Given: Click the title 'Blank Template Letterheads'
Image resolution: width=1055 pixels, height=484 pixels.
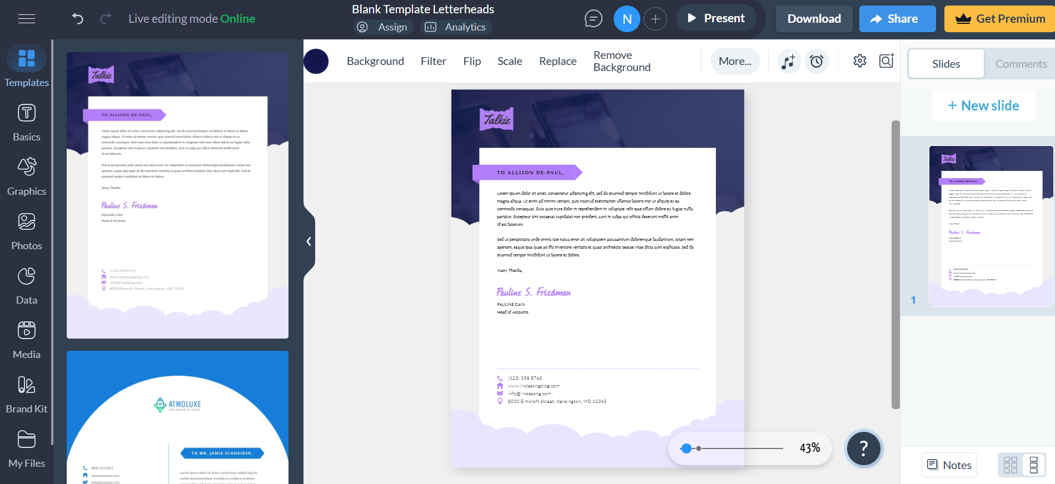Looking at the screenshot, I should (423, 9).
